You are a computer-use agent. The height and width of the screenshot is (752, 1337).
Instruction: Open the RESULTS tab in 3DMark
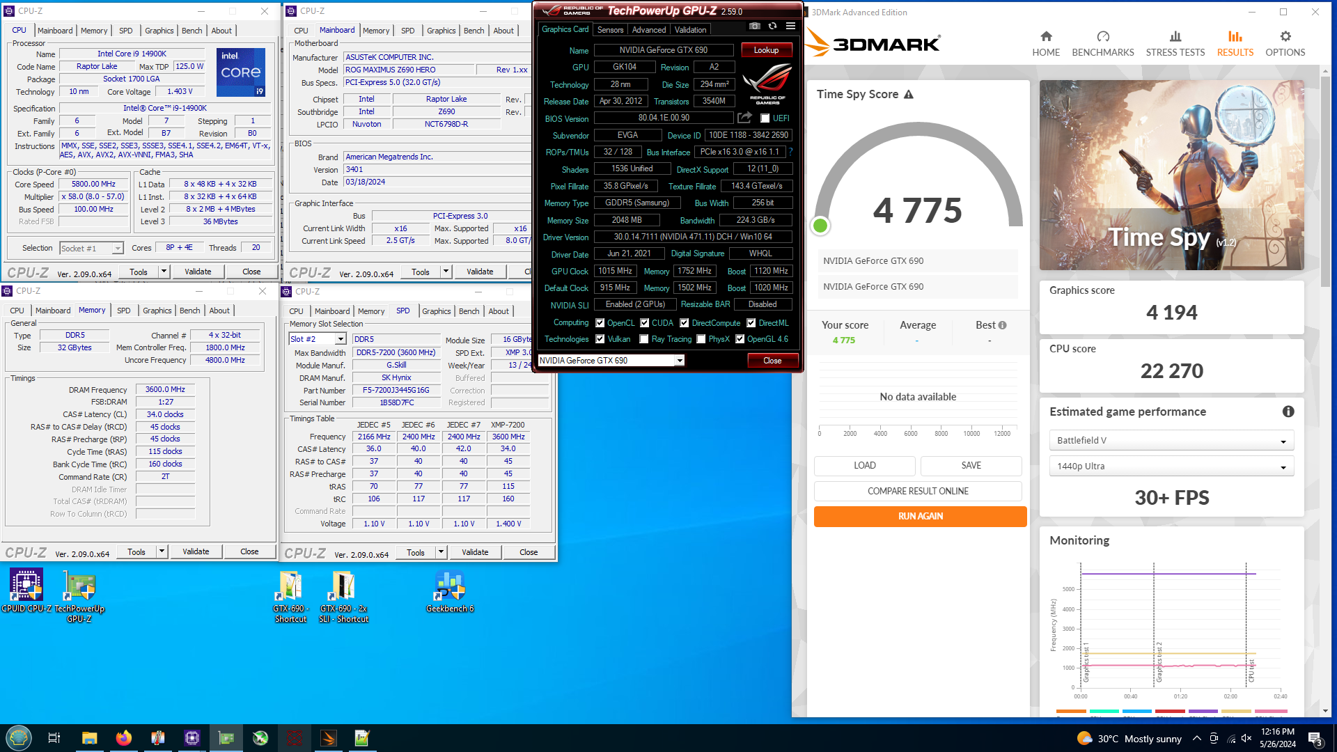pyautogui.click(x=1235, y=44)
